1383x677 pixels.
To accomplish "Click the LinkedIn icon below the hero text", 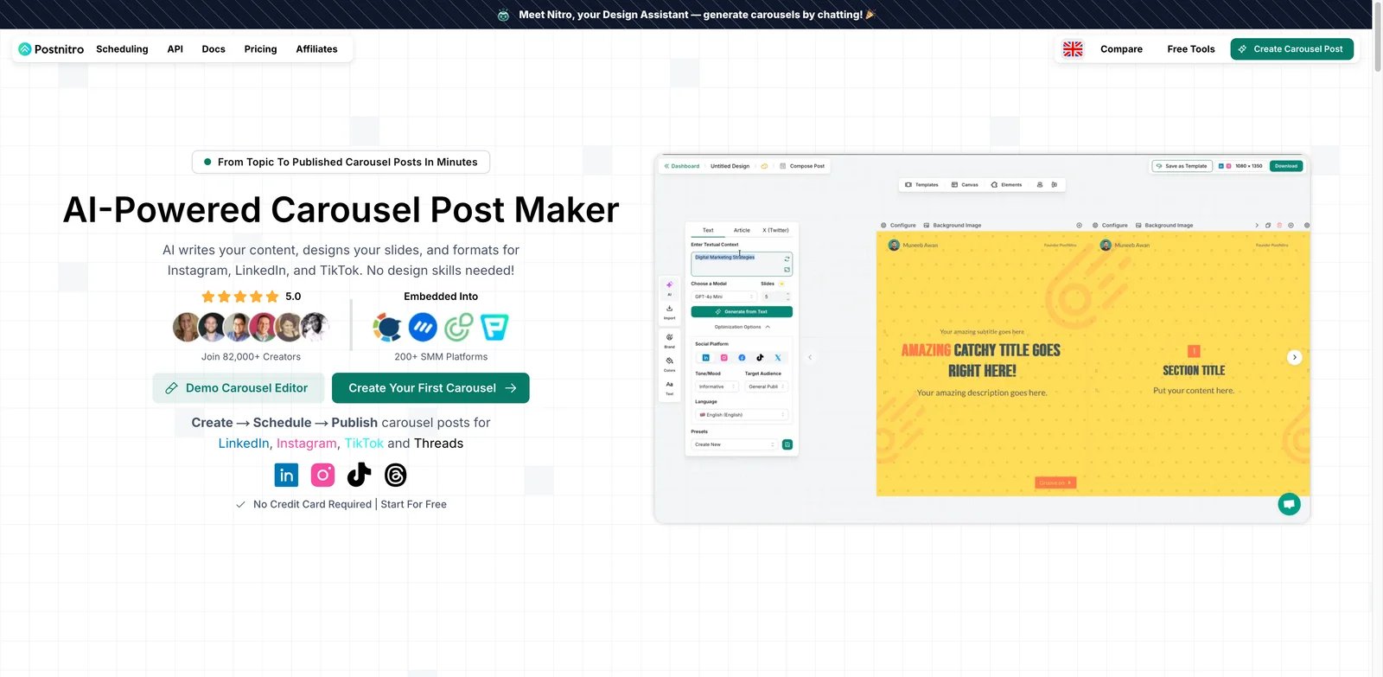I will tap(286, 475).
